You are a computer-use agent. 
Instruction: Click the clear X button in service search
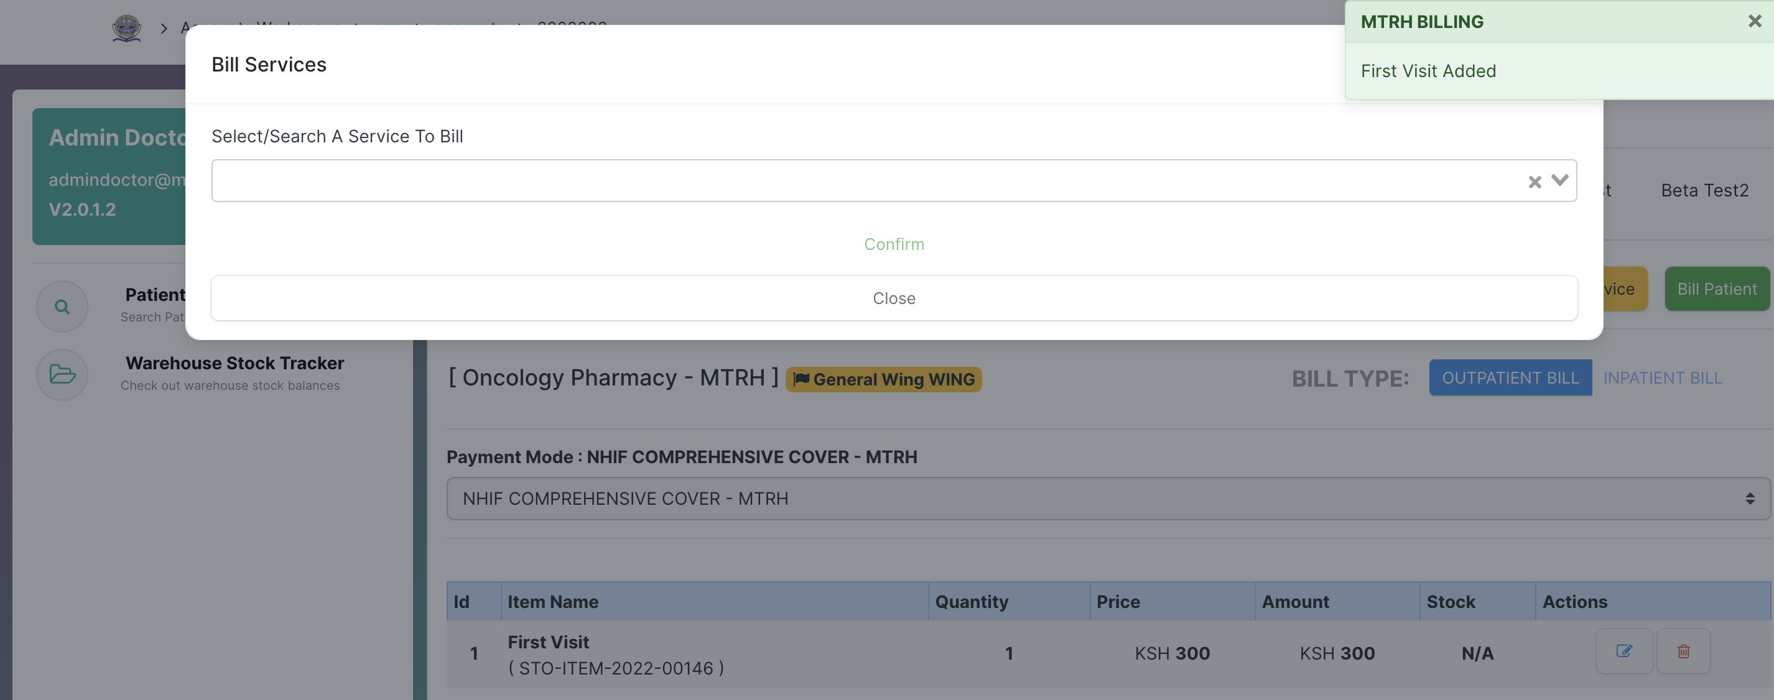coord(1535,180)
